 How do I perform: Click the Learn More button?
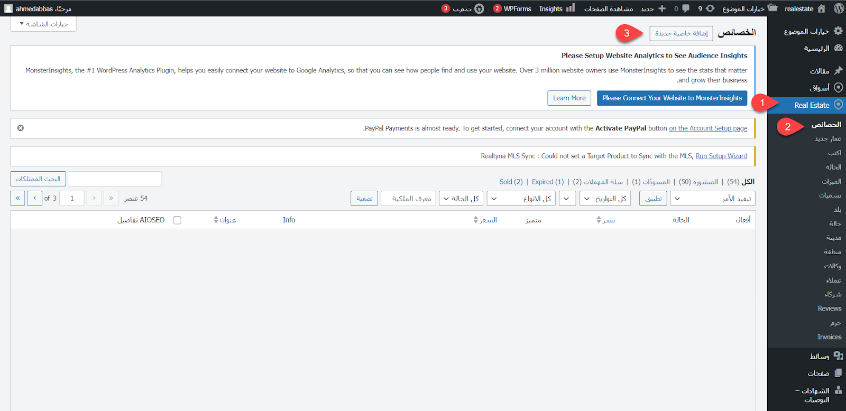569,98
